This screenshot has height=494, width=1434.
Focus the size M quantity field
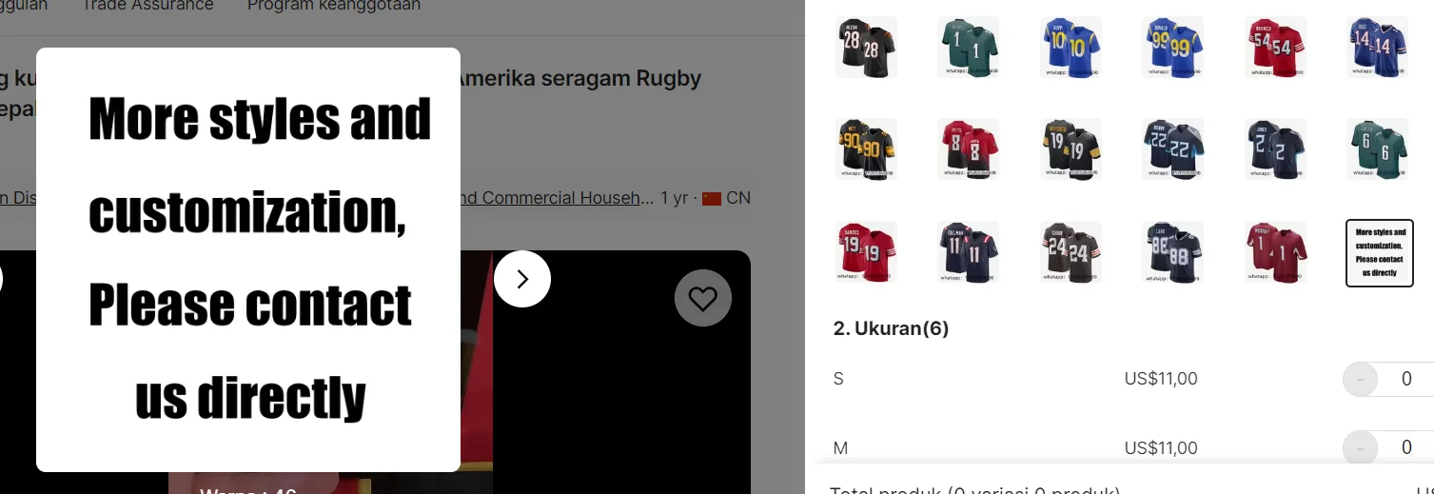click(x=1406, y=447)
